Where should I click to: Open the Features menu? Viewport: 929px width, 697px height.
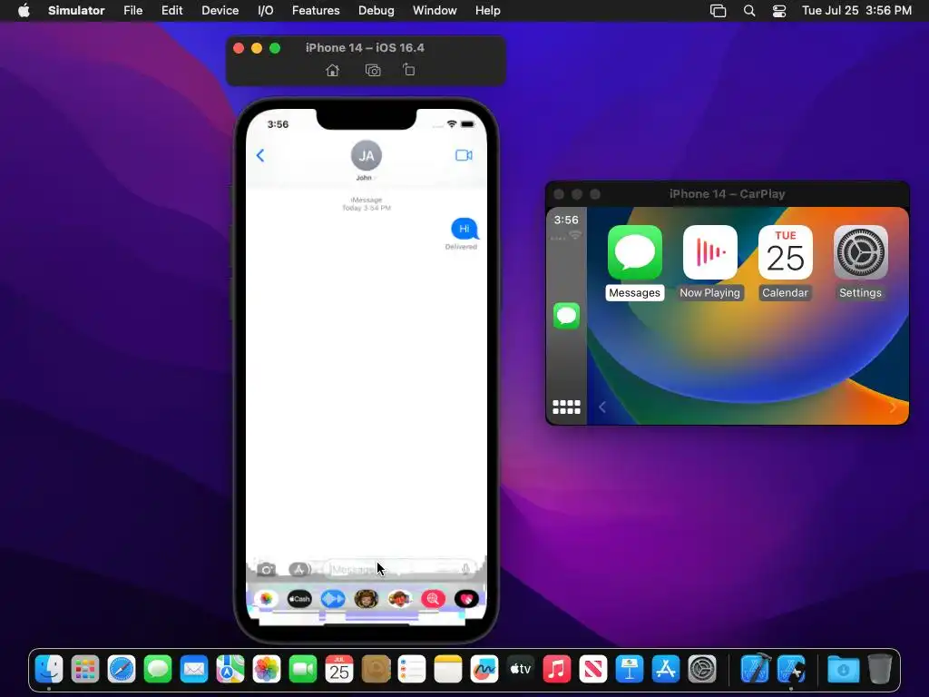click(316, 11)
